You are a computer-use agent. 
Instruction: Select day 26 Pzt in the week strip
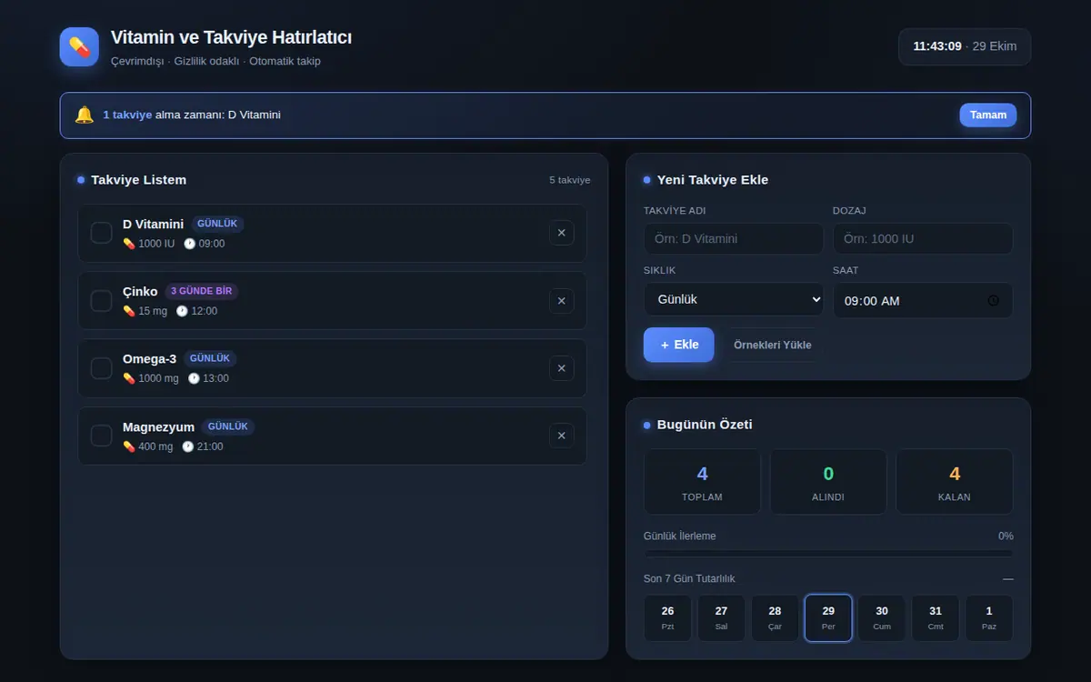667,618
